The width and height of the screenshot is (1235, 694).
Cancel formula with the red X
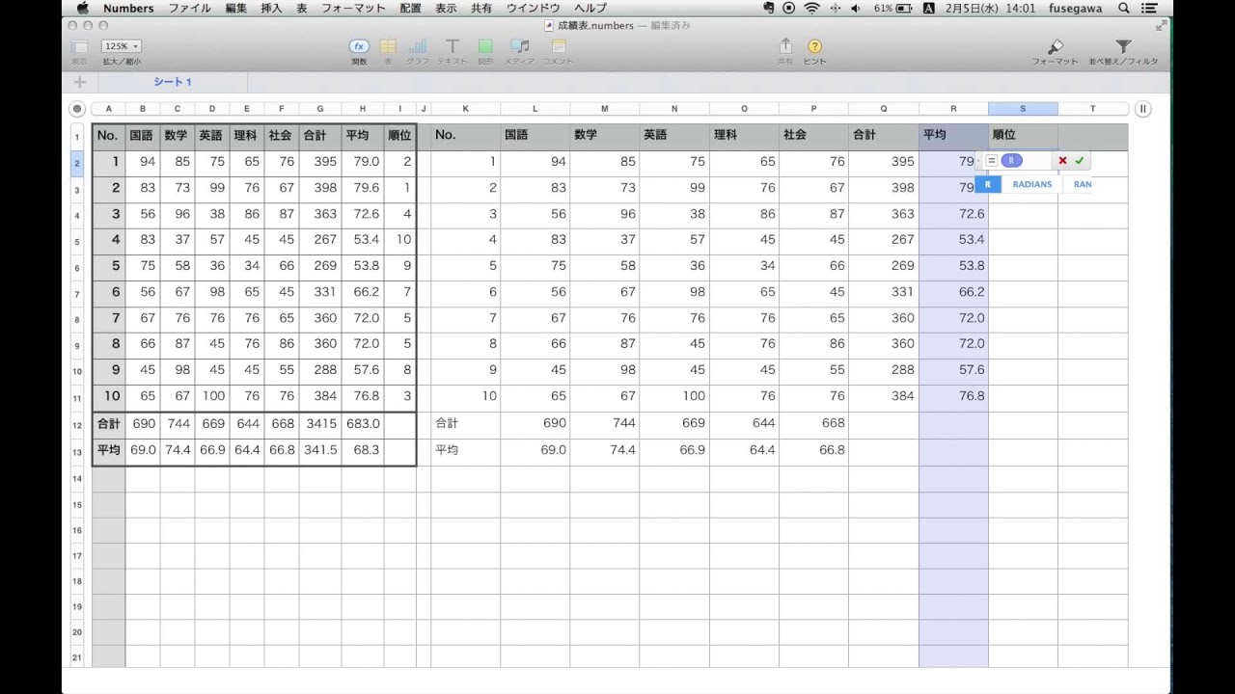tap(1062, 161)
